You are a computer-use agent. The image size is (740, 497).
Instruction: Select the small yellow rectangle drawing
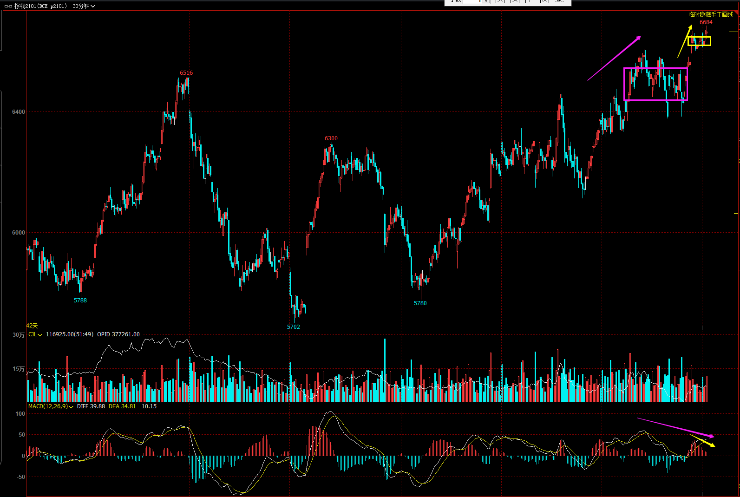[x=699, y=37]
